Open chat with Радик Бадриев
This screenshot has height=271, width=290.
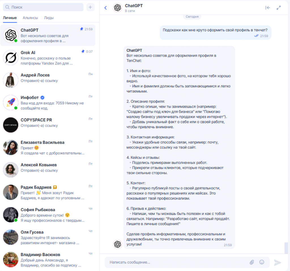click(x=48, y=192)
